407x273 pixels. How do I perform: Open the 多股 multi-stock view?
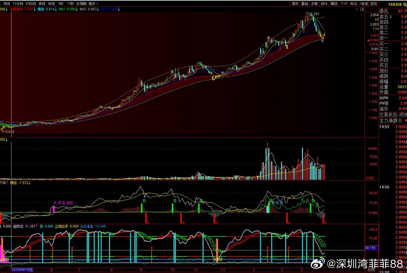[315, 3]
